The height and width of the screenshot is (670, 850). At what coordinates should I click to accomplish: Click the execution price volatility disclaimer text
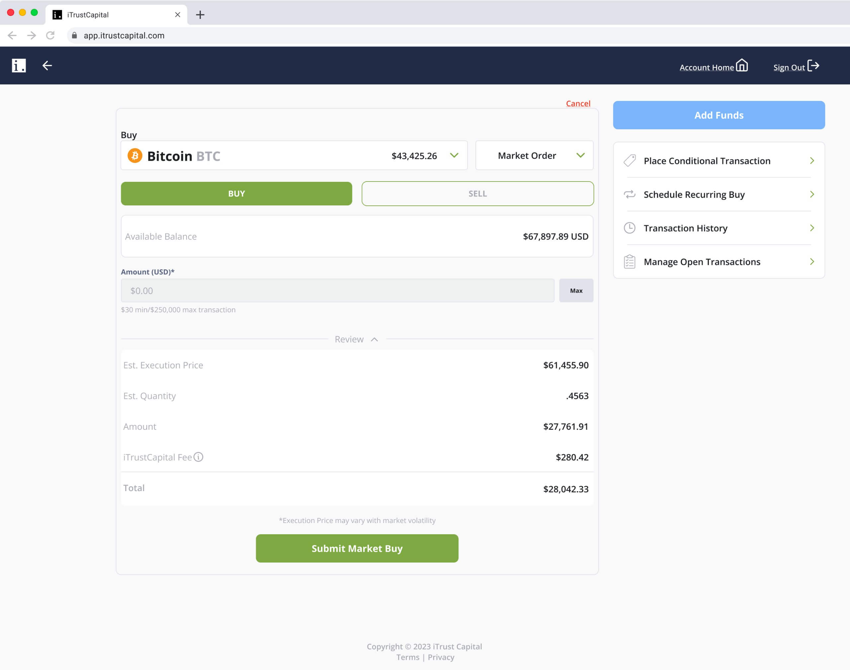(357, 521)
